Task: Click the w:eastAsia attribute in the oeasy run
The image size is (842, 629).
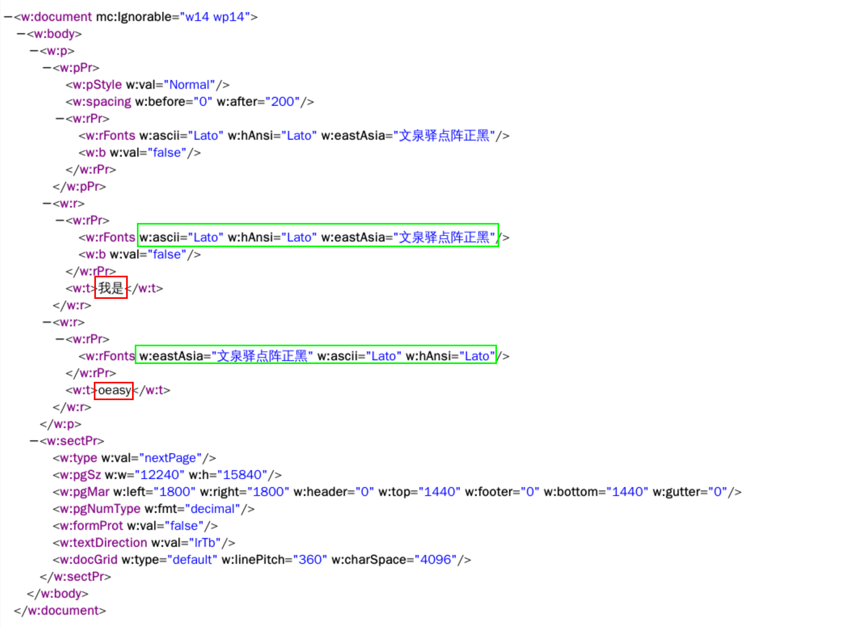Action: point(171,356)
